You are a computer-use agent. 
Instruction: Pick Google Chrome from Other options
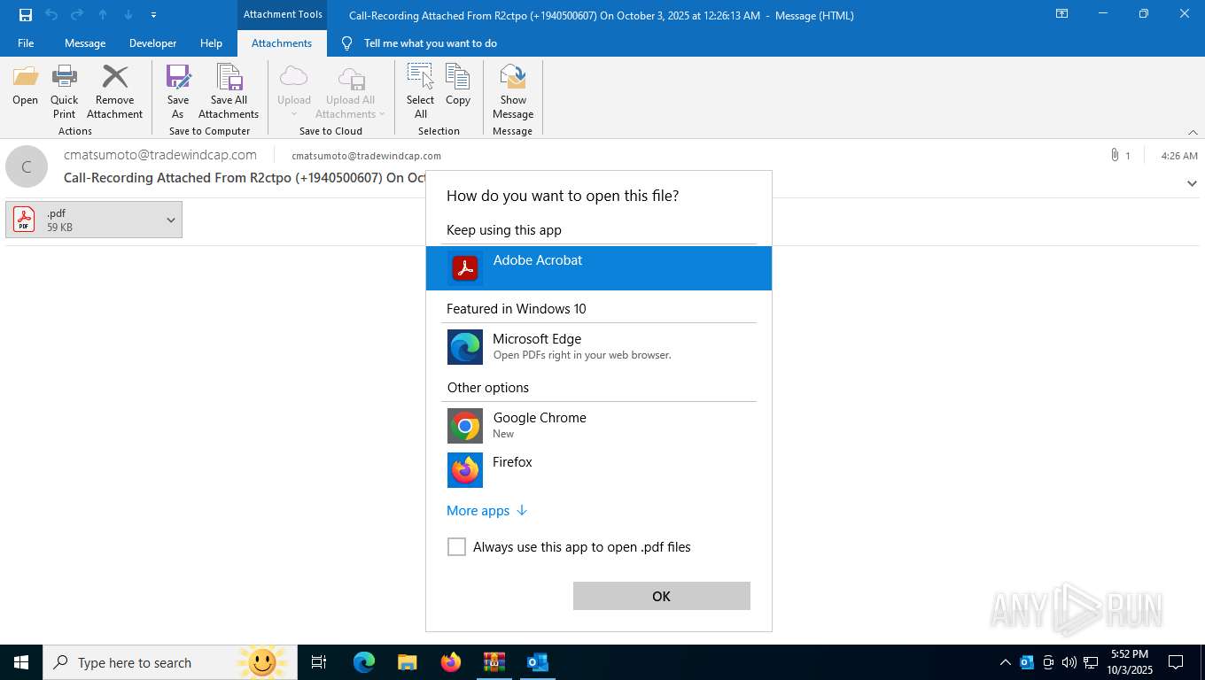coord(599,426)
